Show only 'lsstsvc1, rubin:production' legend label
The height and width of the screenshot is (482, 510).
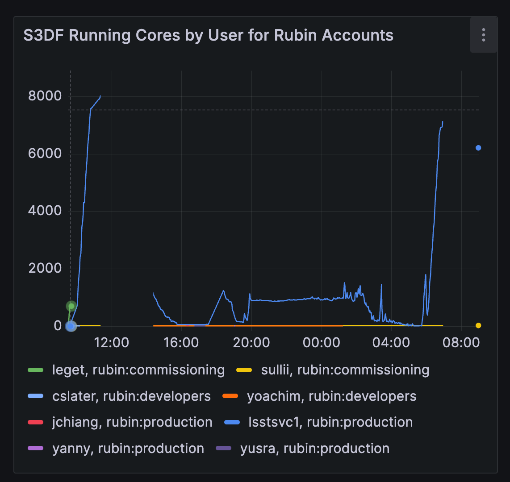point(330,422)
